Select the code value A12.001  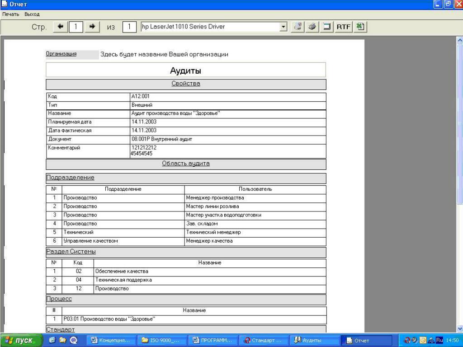pos(141,96)
